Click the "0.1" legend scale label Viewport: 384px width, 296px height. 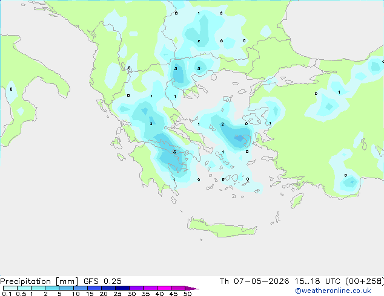[x=7, y=294]
